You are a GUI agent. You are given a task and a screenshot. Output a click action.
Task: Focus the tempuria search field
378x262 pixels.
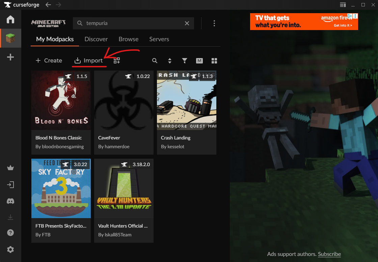tap(133, 23)
